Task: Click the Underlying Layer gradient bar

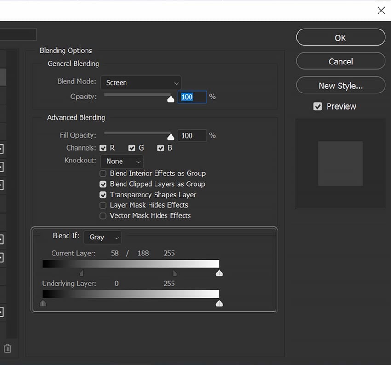Action: coord(131,294)
